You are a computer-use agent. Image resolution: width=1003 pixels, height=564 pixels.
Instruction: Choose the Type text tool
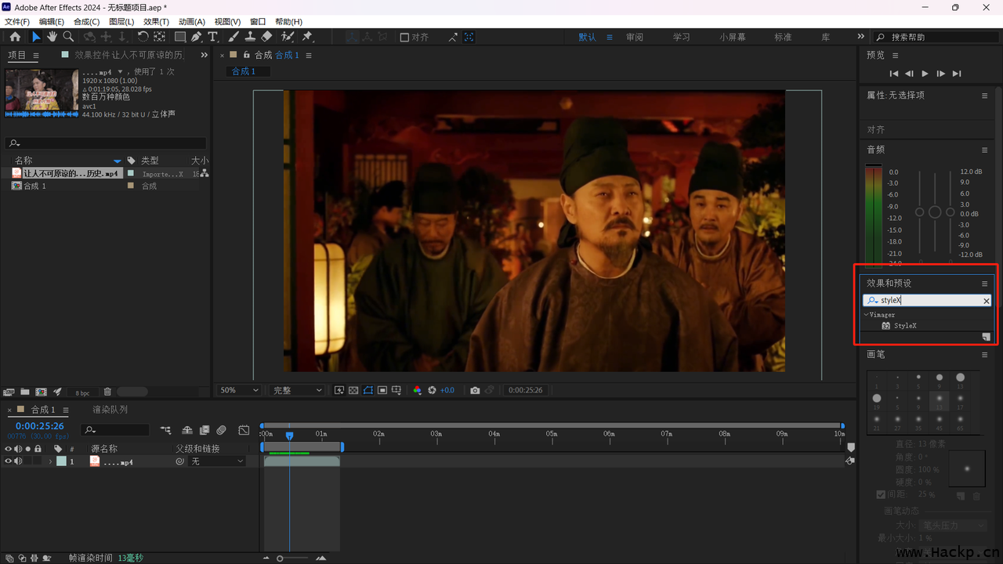tap(212, 37)
